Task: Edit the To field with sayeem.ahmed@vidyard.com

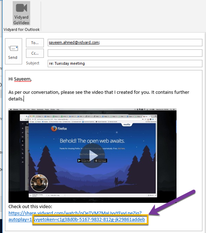Action: (125, 42)
